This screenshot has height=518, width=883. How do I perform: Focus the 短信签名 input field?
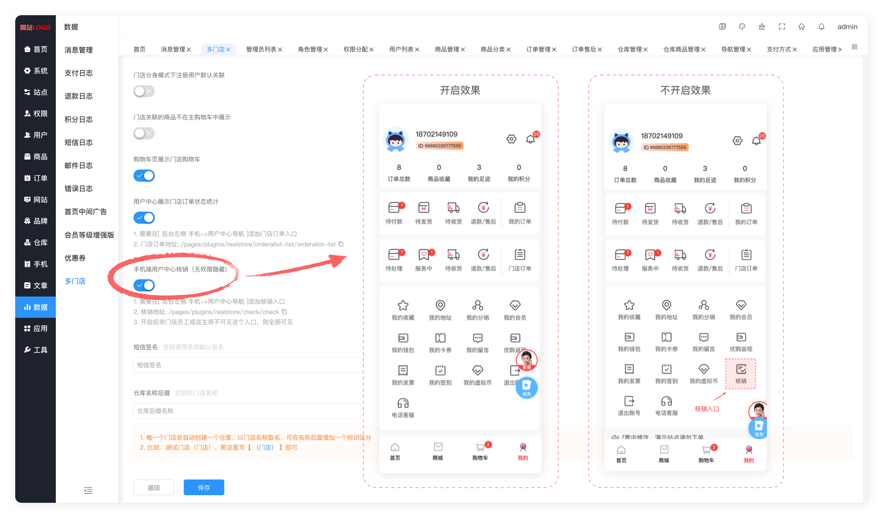(x=248, y=365)
